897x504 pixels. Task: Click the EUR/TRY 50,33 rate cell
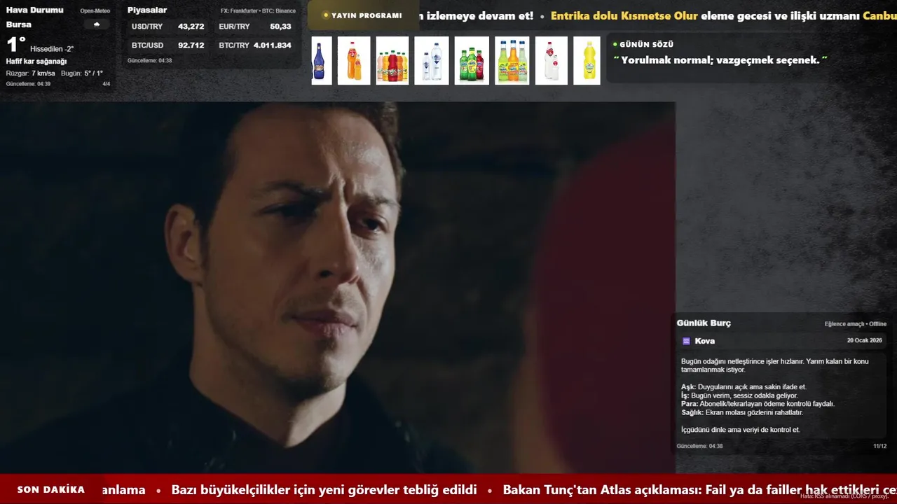tap(255, 27)
